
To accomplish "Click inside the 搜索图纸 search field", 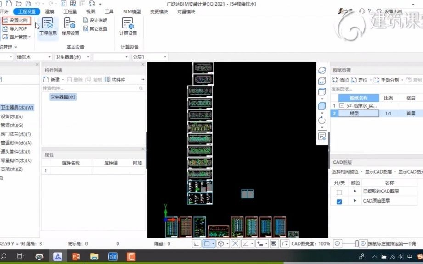I will 349,88.
